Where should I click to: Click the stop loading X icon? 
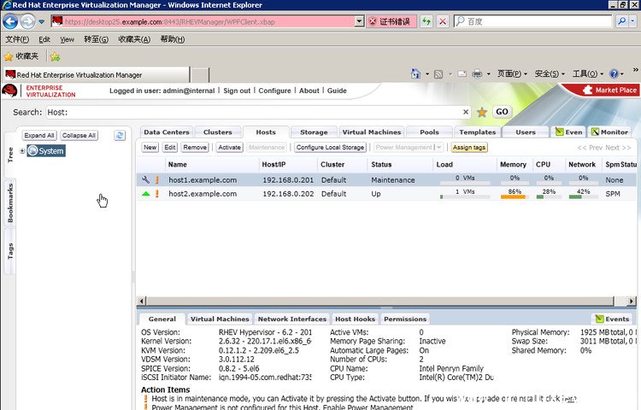(443, 21)
